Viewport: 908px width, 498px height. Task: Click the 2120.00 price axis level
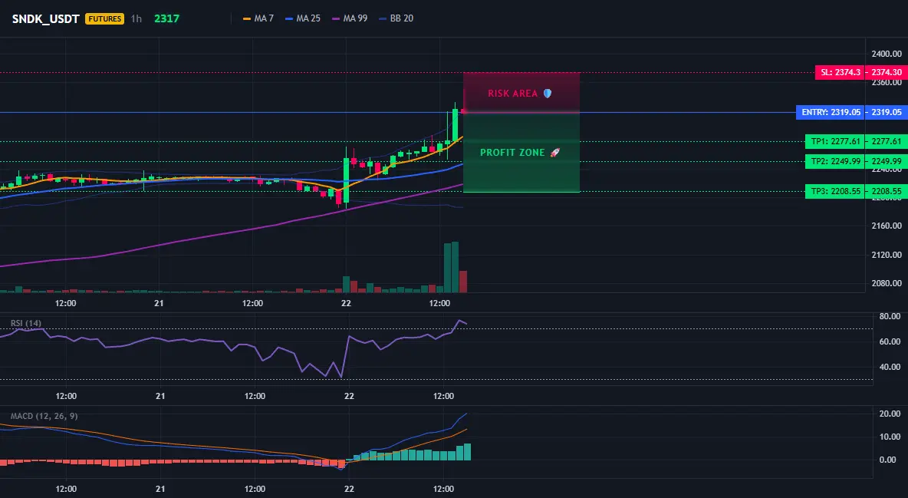click(x=887, y=255)
